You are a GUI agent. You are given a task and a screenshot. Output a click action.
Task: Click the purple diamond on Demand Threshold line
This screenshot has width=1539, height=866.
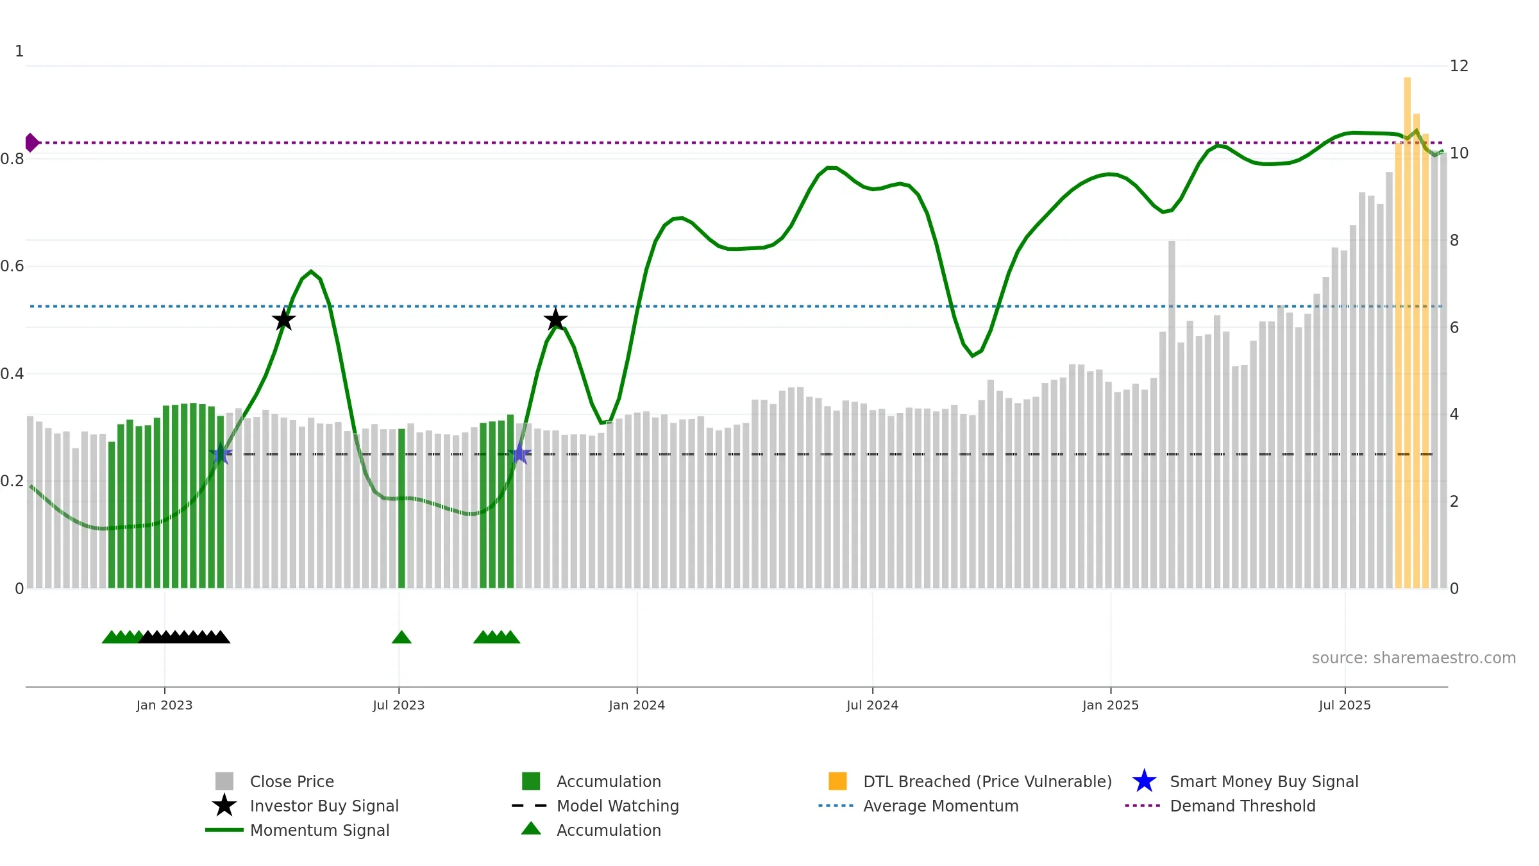(x=31, y=142)
